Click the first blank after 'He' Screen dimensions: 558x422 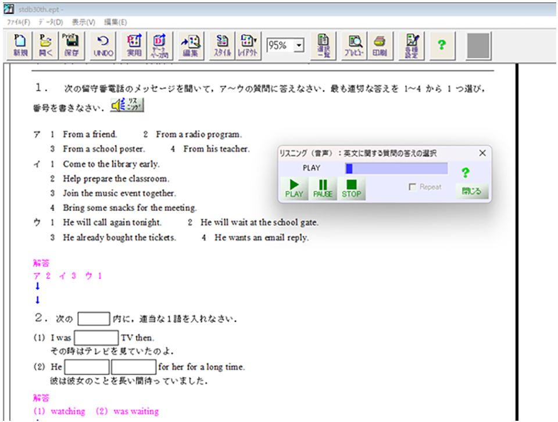[x=87, y=367]
